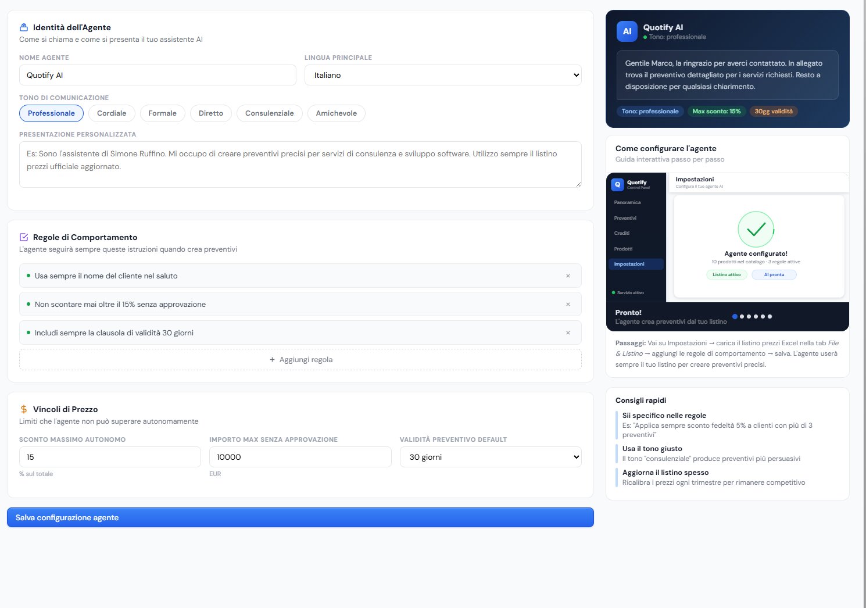The height and width of the screenshot is (608, 866).
Task: Click '30gg validità' preview tag
Action: (x=774, y=111)
